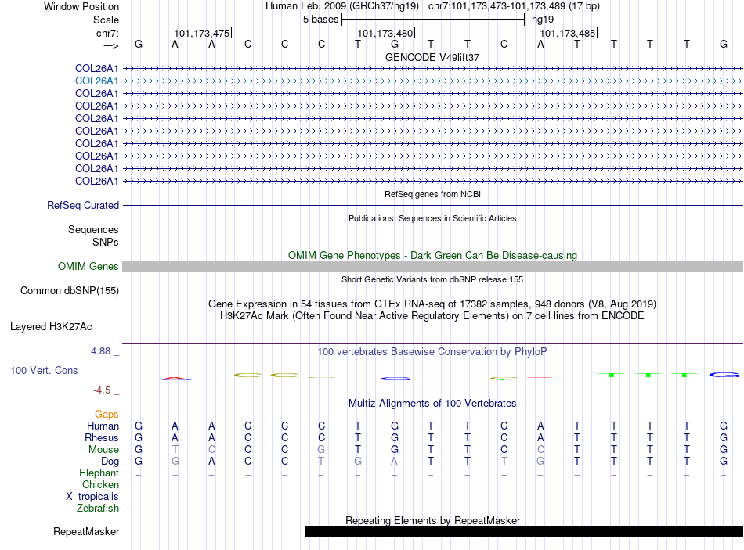
Task: Click the "Sequences" track label
Action: click(x=93, y=229)
